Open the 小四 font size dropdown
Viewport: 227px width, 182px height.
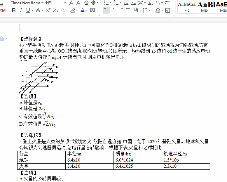tap(65, 3)
